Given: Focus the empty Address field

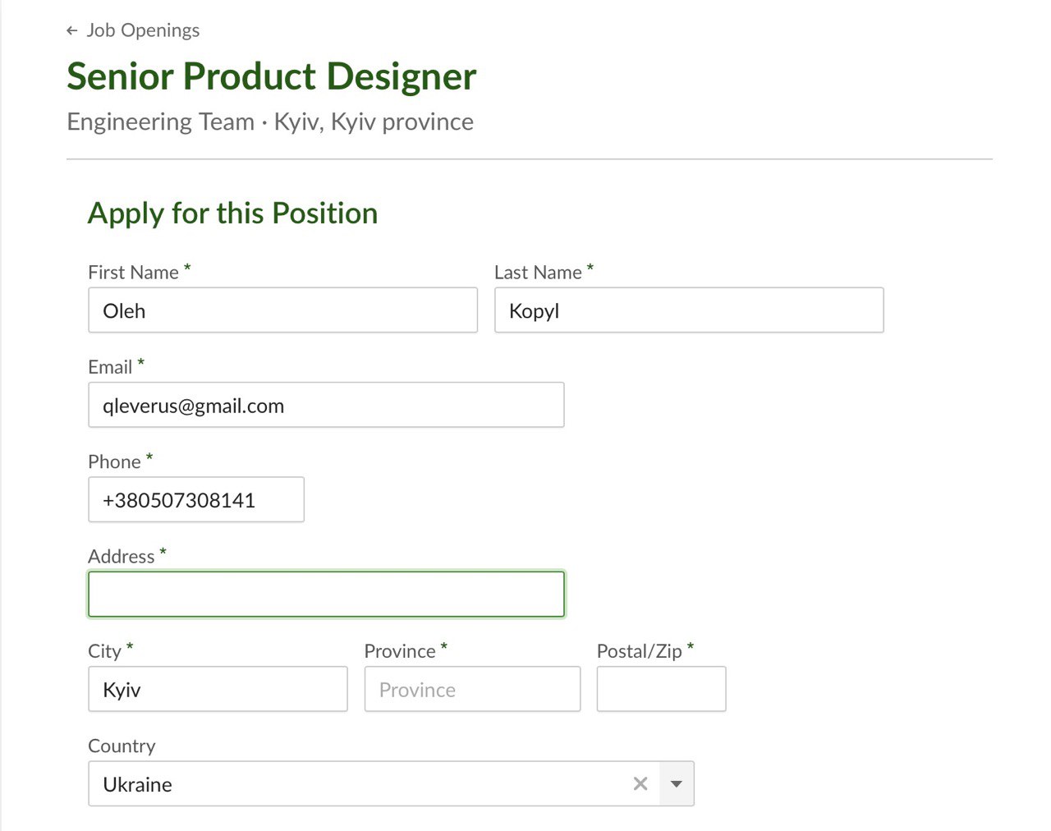Looking at the screenshot, I should pyautogui.click(x=326, y=595).
